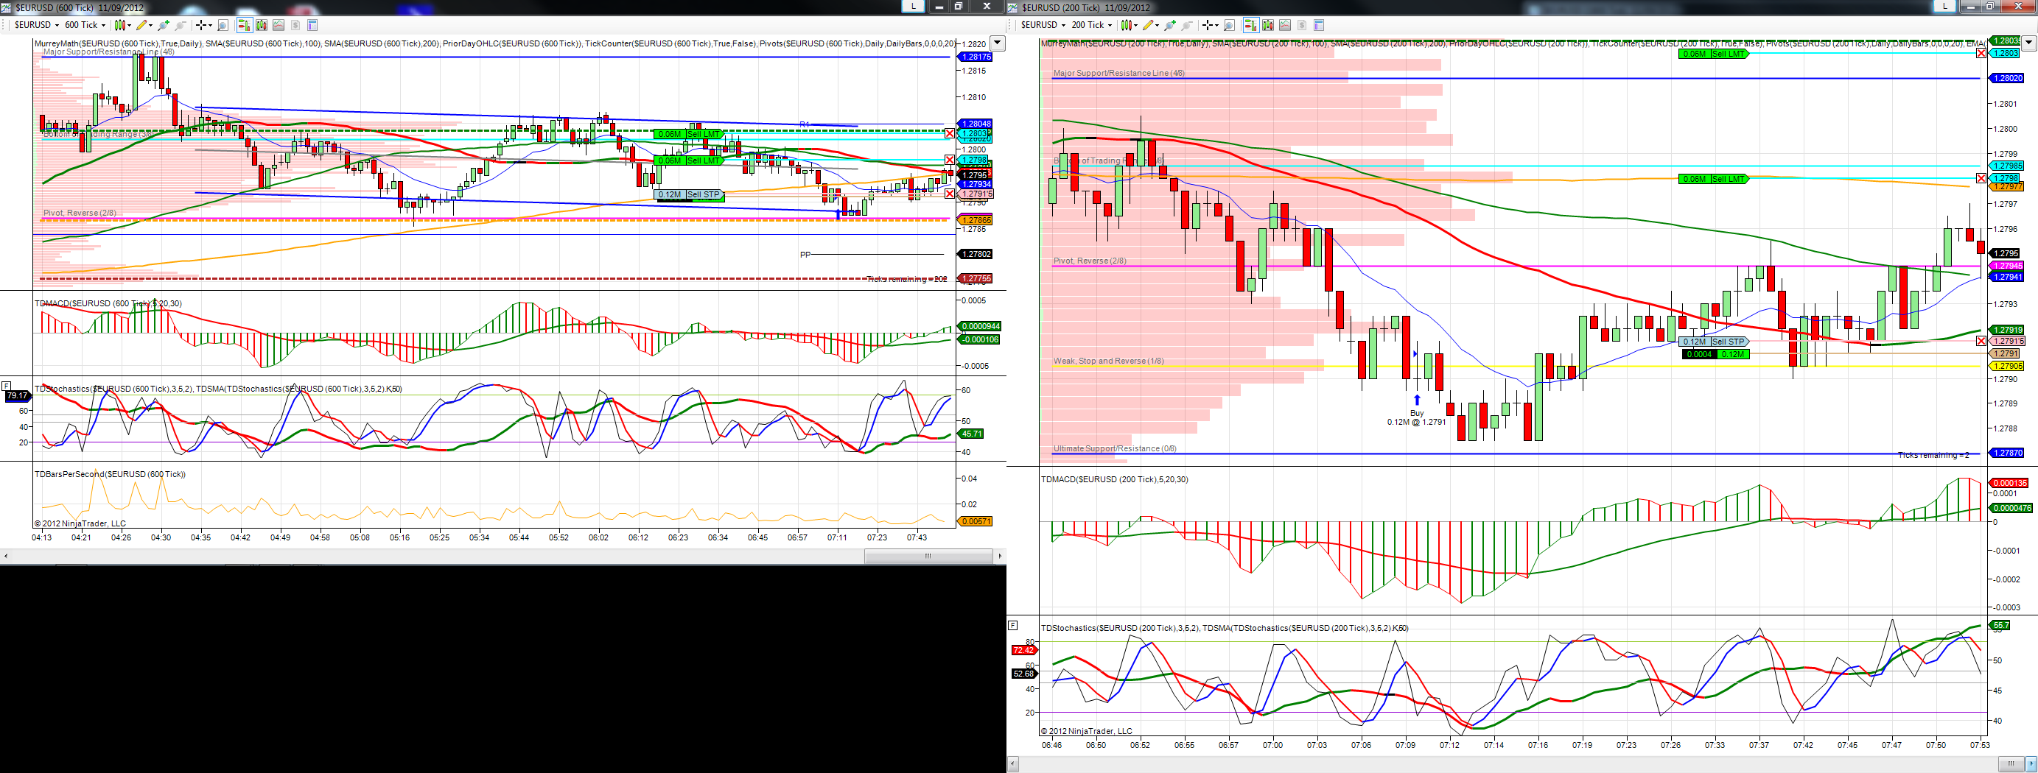Click the zoom out magnifier in 600 Tick window
The width and height of the screenshot is (2038, 773).
tap(181, 25)
